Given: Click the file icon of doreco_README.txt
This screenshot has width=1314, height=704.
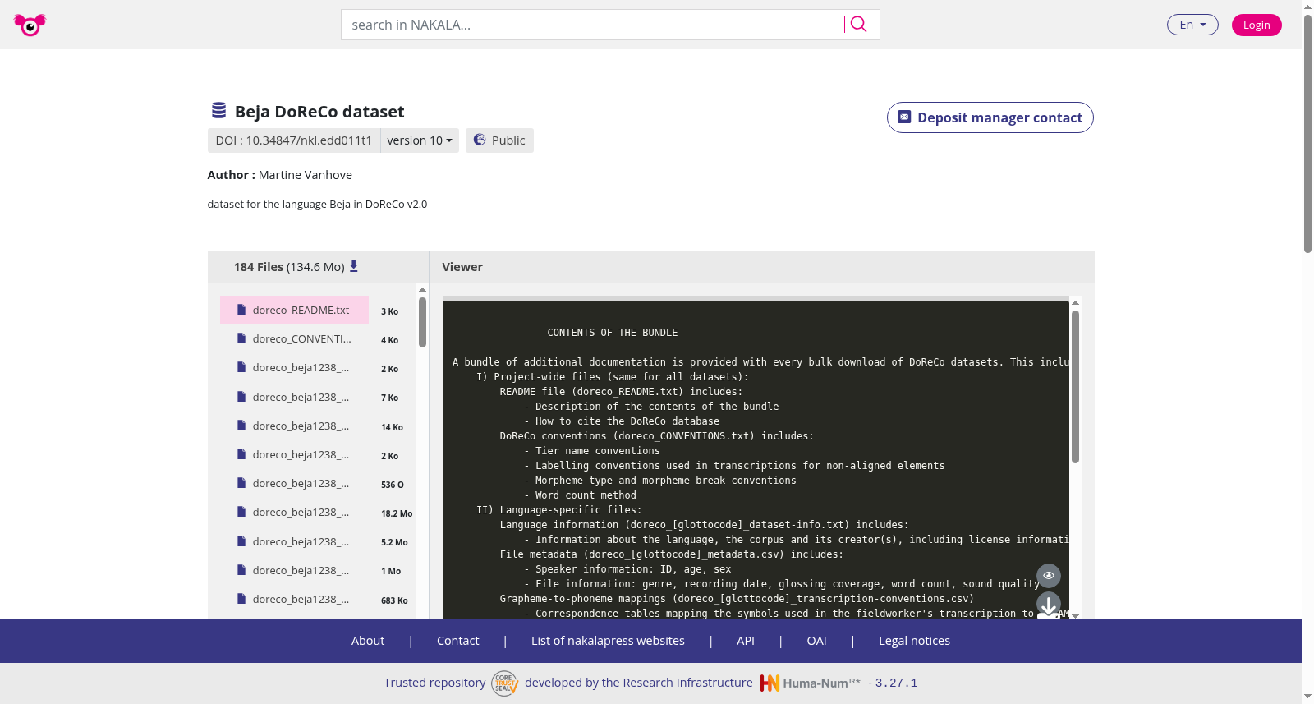Looking at the screenshot, I should 241,310.
